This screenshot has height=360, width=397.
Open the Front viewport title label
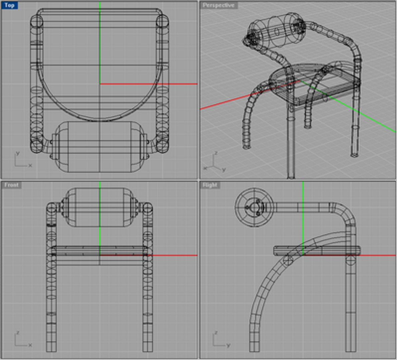(11, 185)
